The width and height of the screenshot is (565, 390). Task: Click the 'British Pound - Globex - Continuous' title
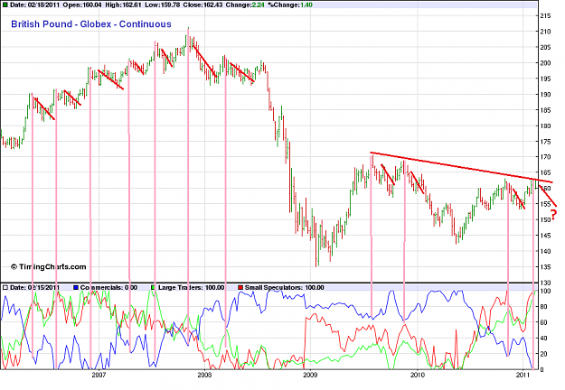pyautogui.click(x=91, y=24)
